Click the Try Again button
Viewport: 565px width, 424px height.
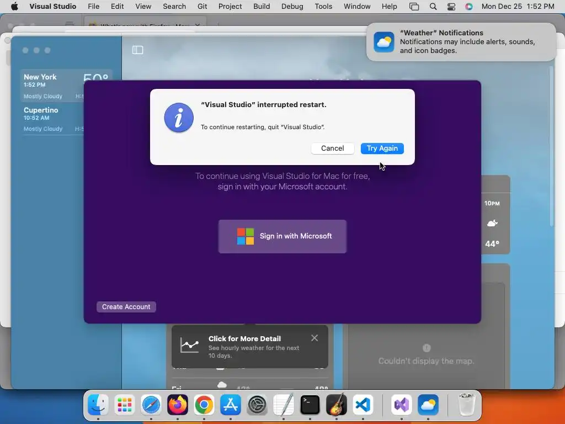pyautogui.click(x=382, y=149)
